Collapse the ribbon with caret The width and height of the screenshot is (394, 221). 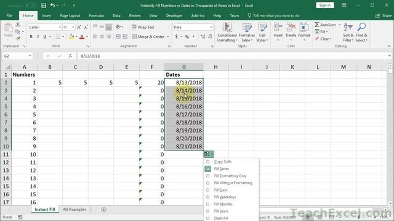(x=389, y=46)
